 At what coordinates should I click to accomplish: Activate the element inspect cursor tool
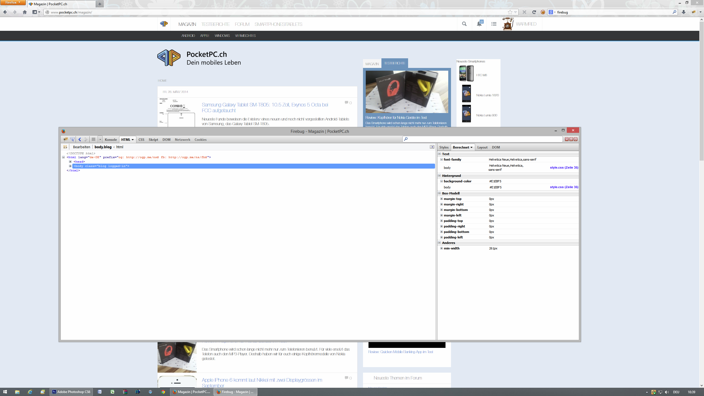click(x=72, y=139)
